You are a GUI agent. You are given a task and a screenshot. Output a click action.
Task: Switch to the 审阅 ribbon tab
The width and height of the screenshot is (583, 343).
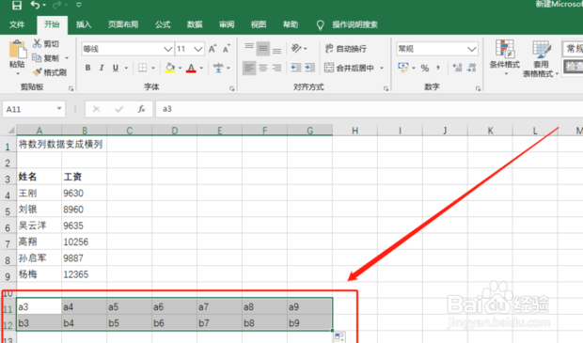click(227, 24)
